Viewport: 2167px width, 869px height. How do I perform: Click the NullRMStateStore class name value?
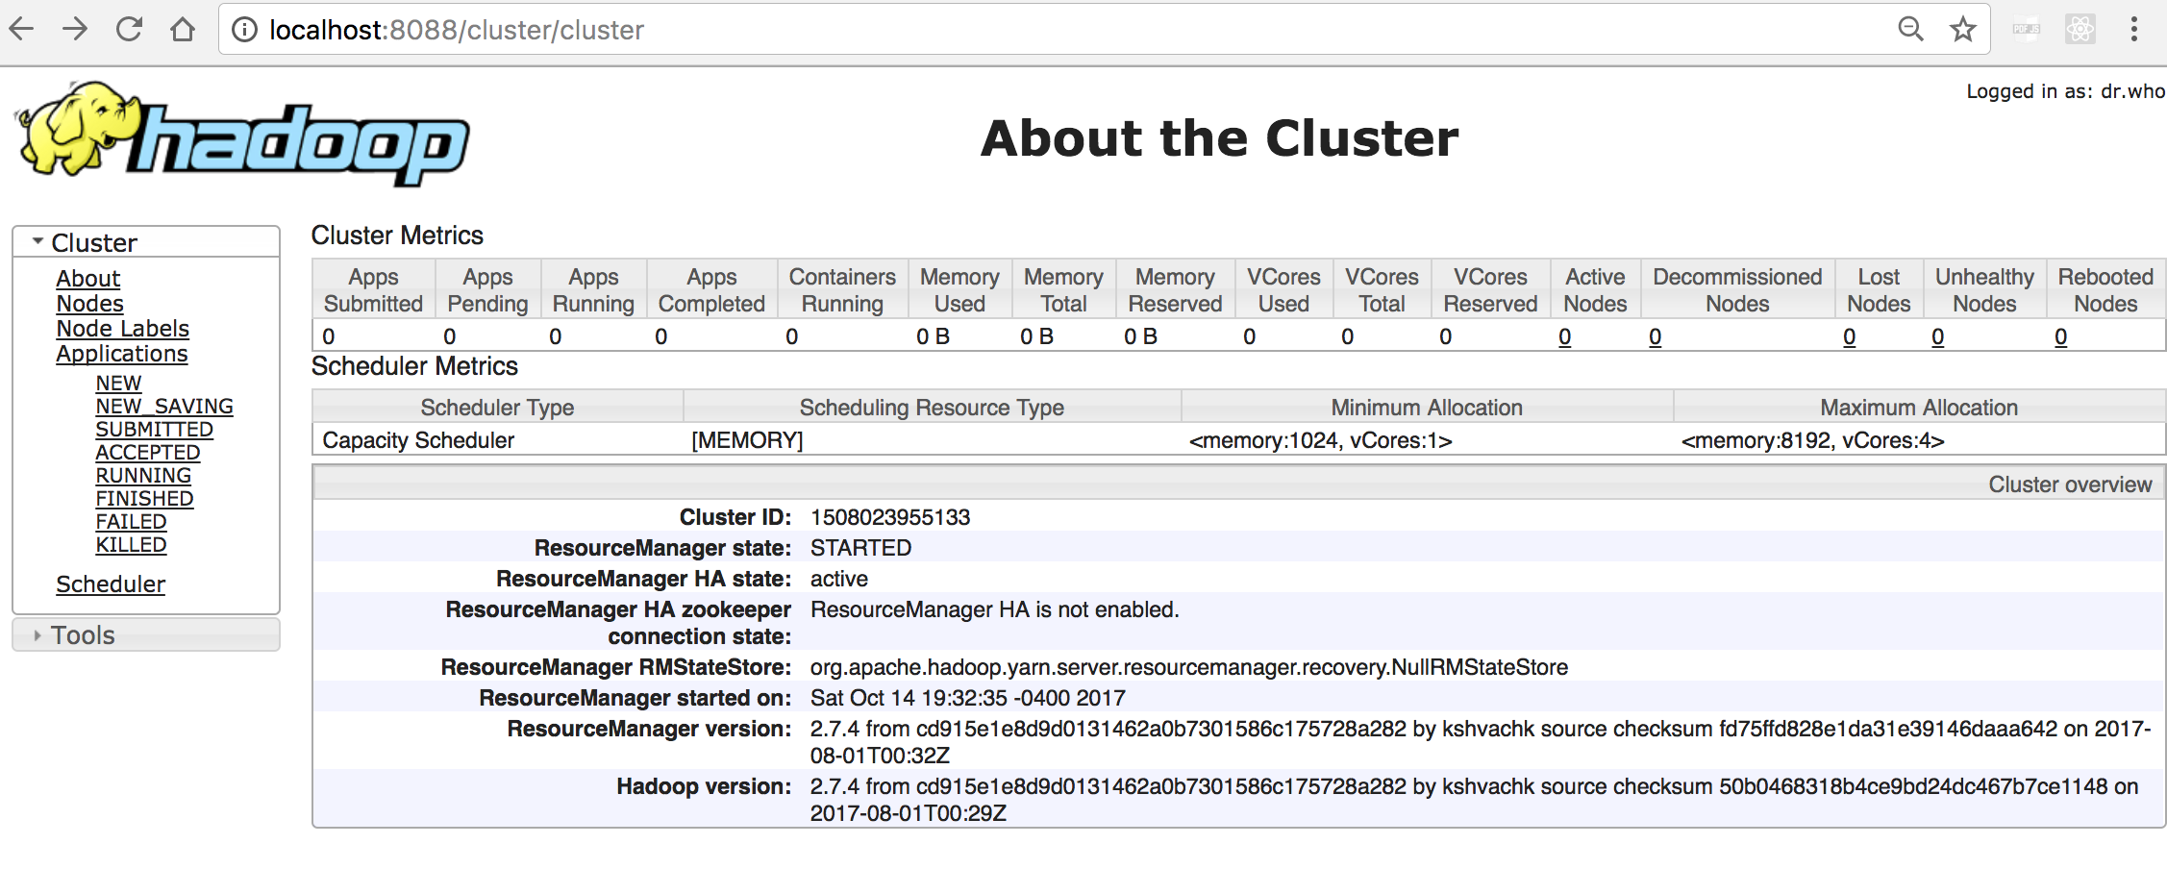(x=1189, y=667)
